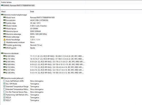Click the icon next to Hibafelismerési módszer
The image size is (142, 105).
(5, 42)
